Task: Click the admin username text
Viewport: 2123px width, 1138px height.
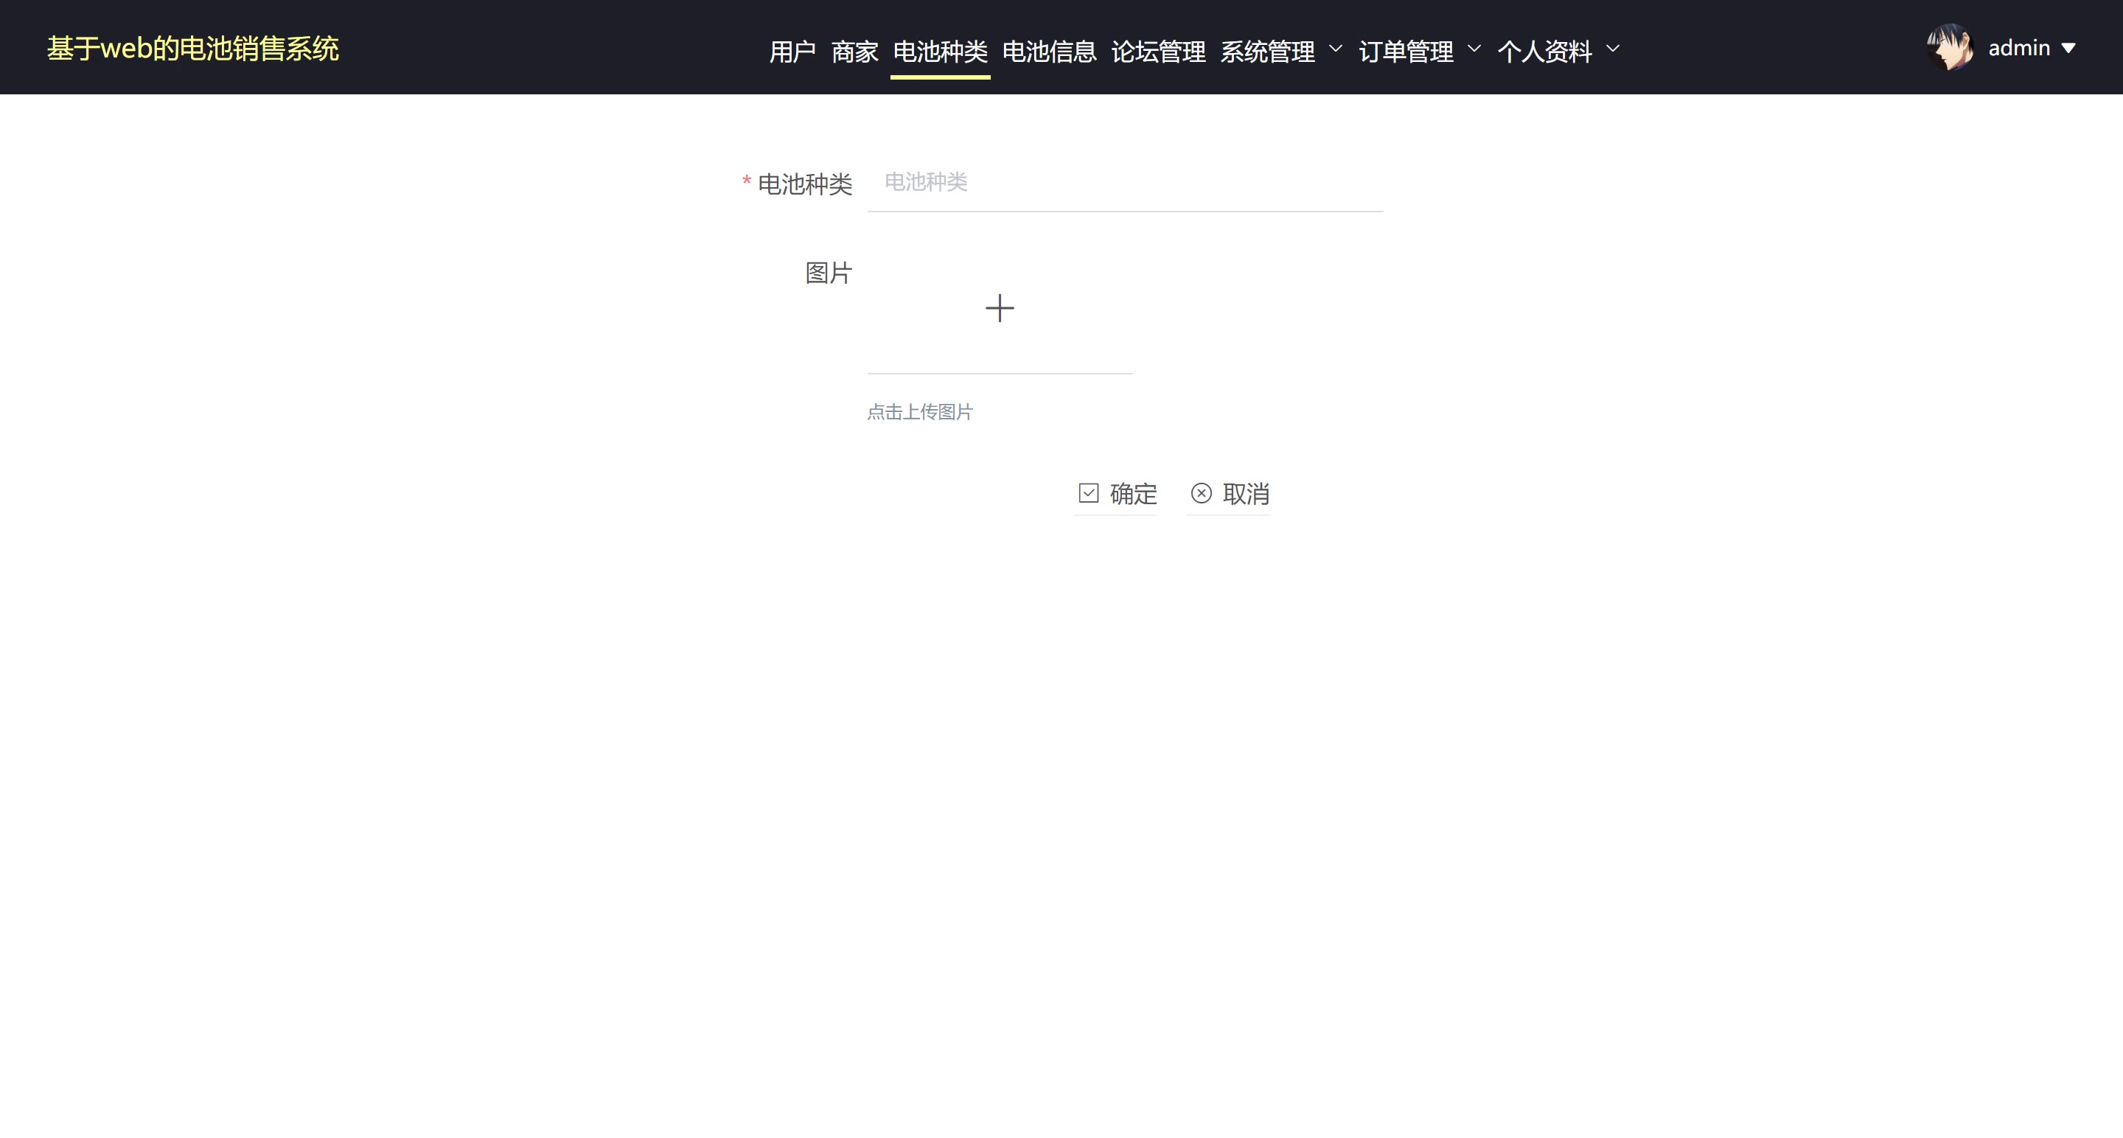Action: coord(2018,48)
